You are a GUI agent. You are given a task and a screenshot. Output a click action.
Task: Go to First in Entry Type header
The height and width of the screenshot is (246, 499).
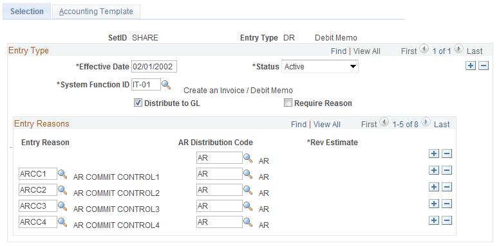[409, 51]
